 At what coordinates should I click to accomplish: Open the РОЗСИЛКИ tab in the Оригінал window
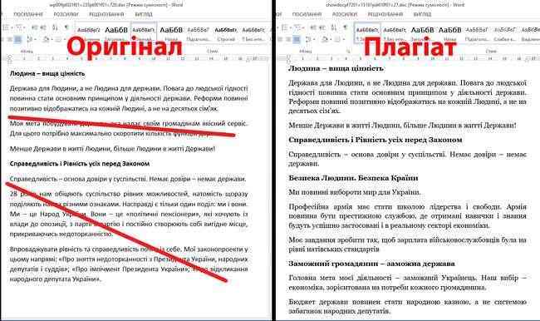[66, 14]
